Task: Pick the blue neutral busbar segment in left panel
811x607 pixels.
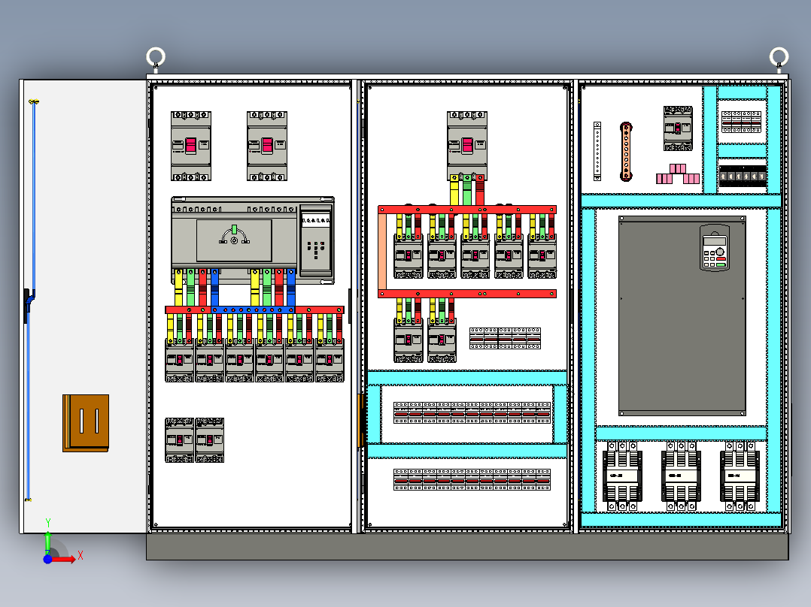Action: 254,310
